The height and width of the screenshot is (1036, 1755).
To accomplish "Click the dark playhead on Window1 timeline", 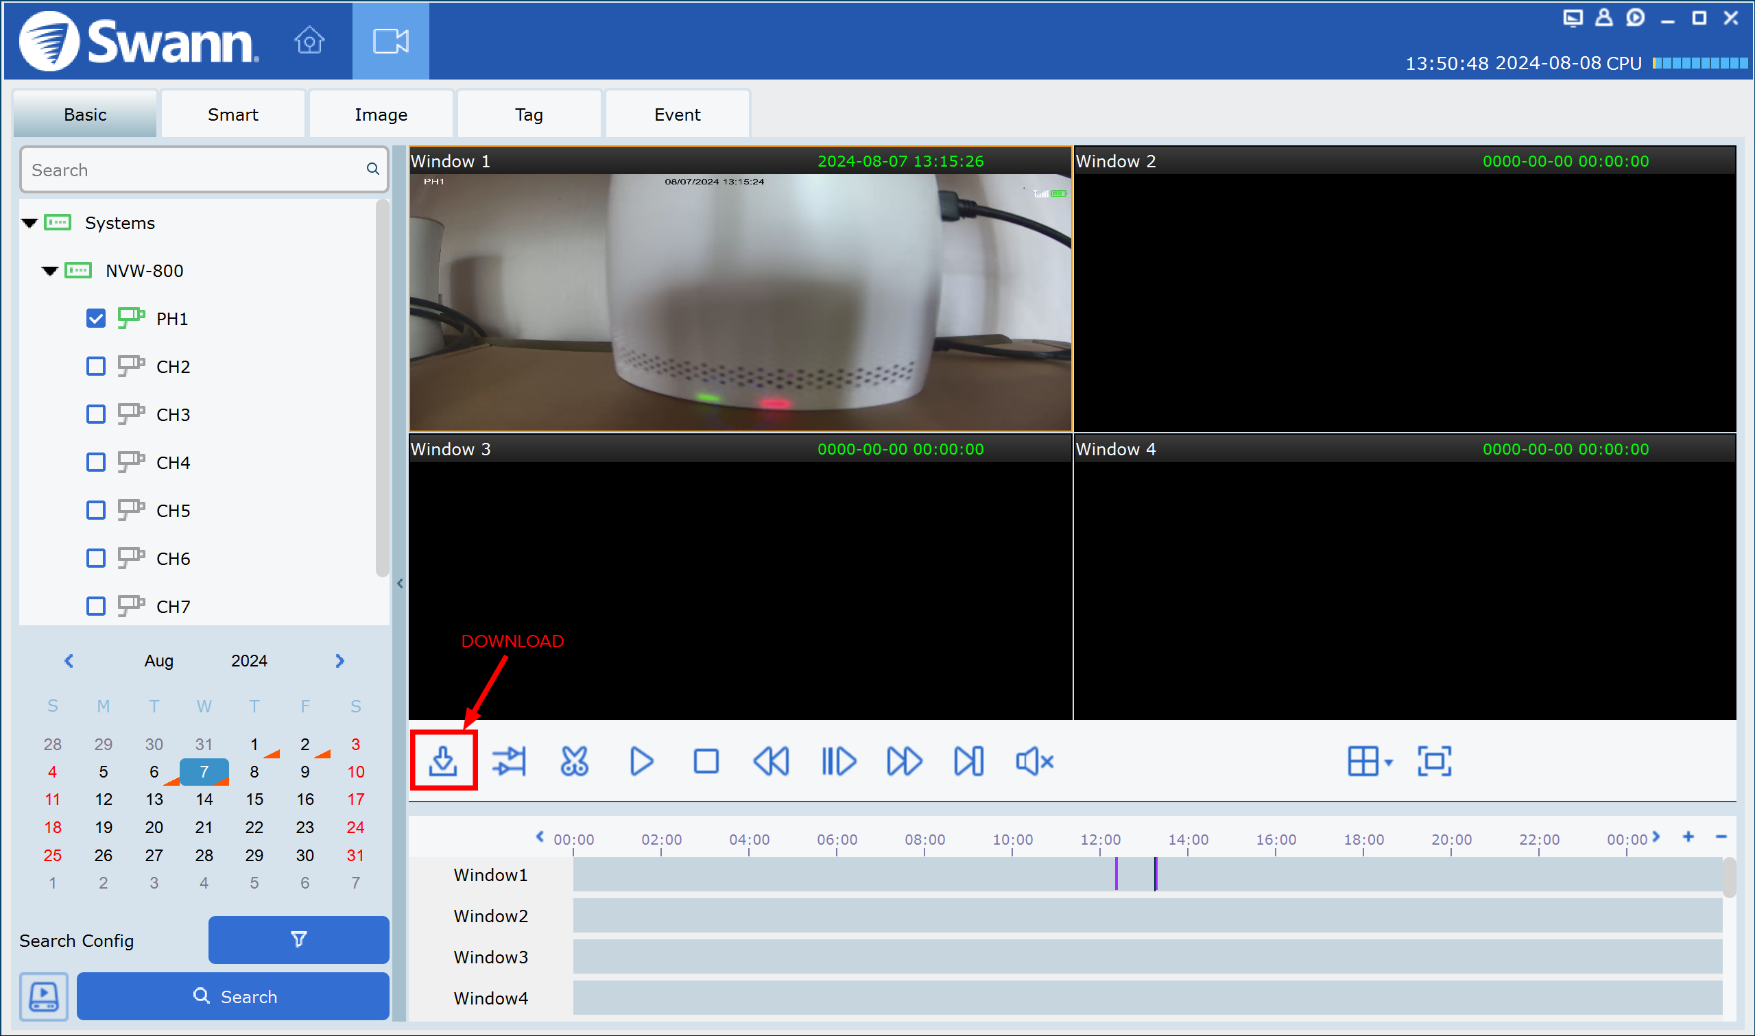I will pyautogui.click(x=1156, y=874).
